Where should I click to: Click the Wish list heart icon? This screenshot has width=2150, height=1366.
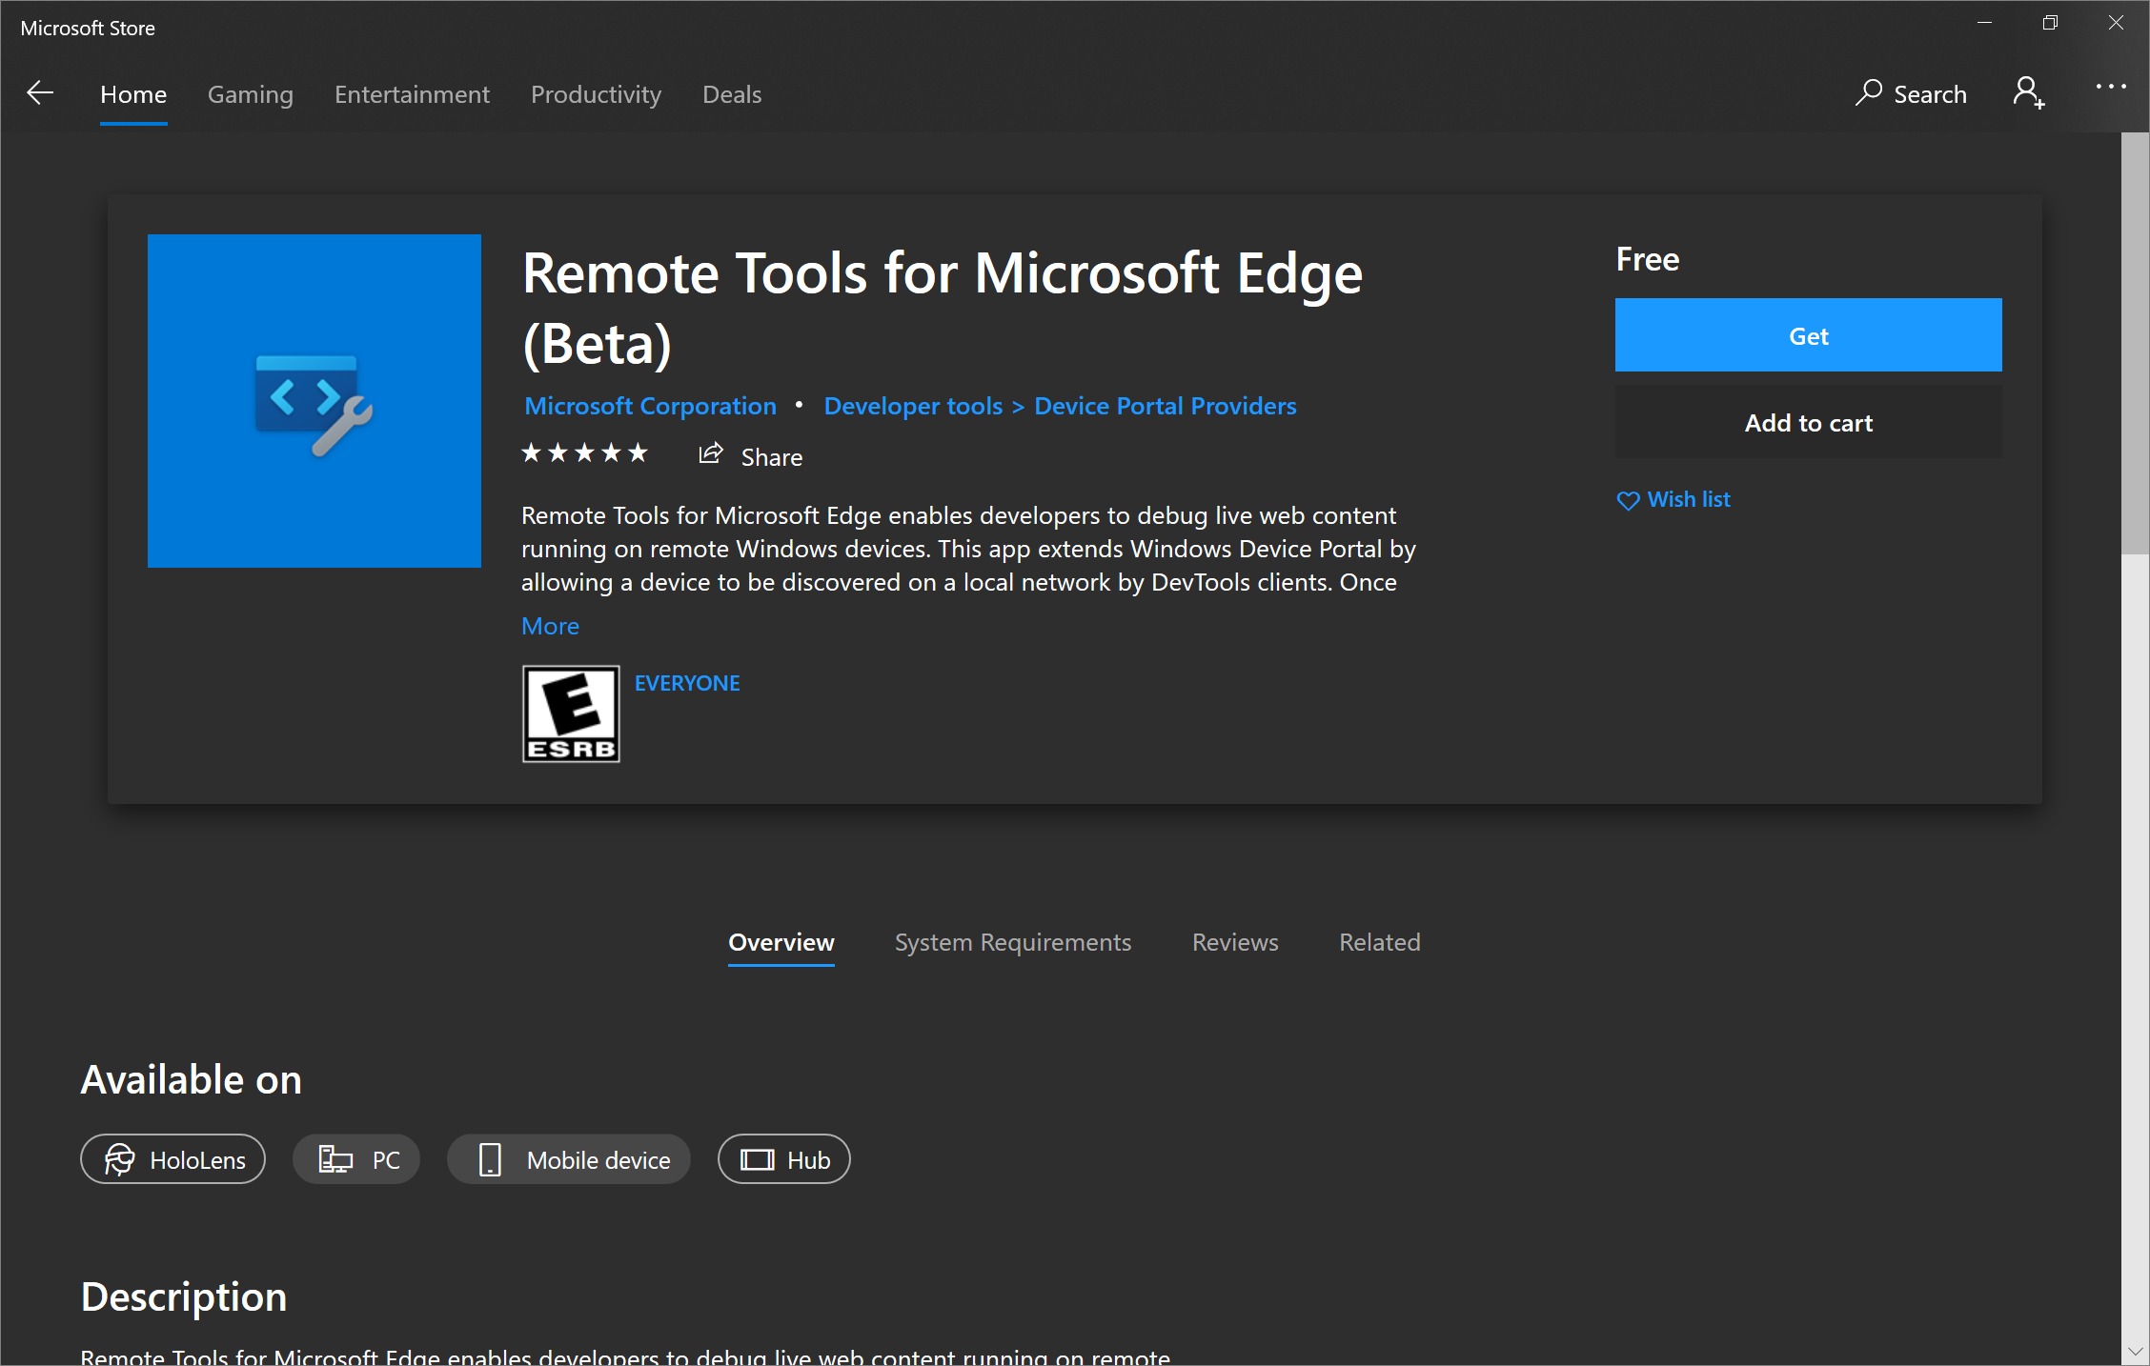1628,500
